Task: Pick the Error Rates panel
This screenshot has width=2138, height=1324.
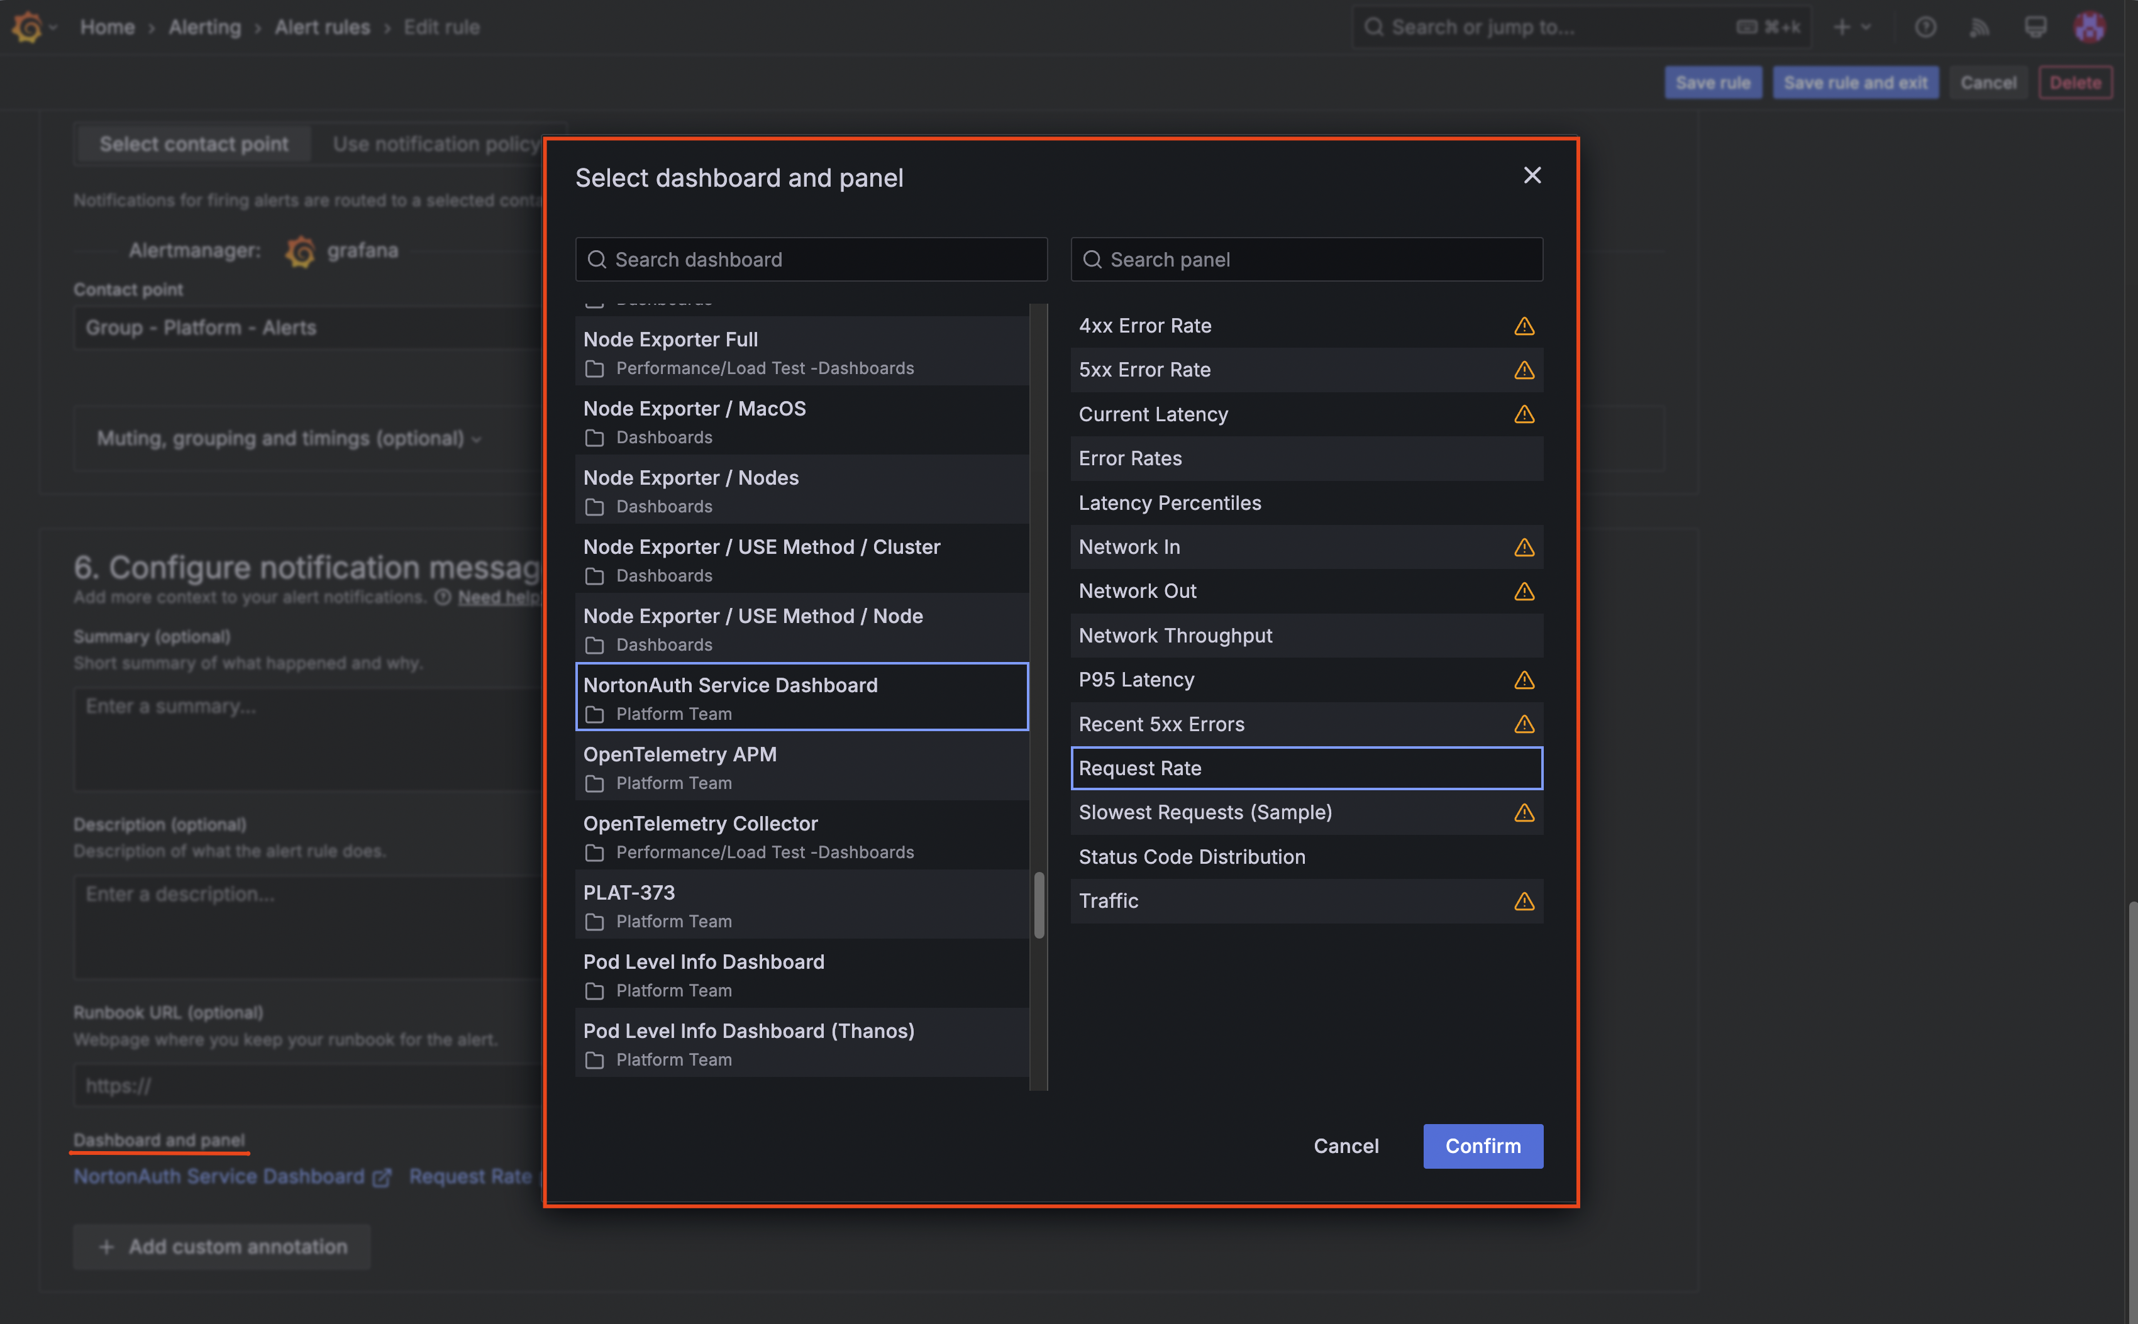Action: click(x=1307, y=458)
